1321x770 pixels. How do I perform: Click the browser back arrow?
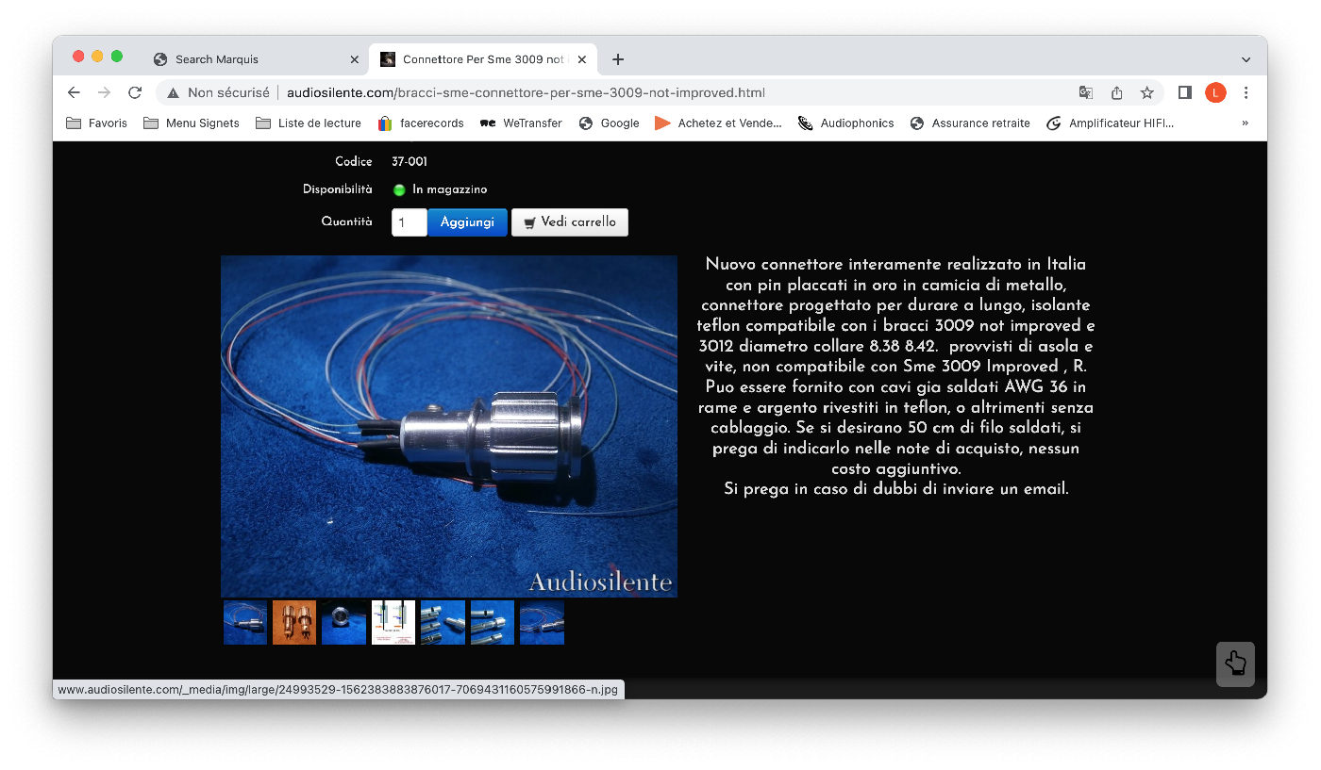74,92
